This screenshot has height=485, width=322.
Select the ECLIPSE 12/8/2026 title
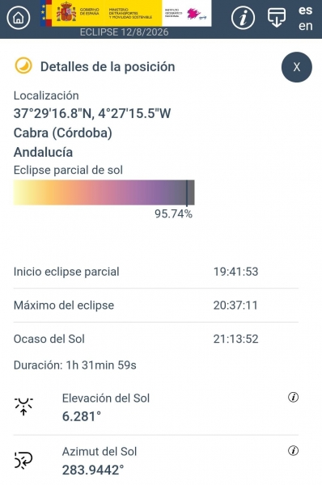(124, 32)
